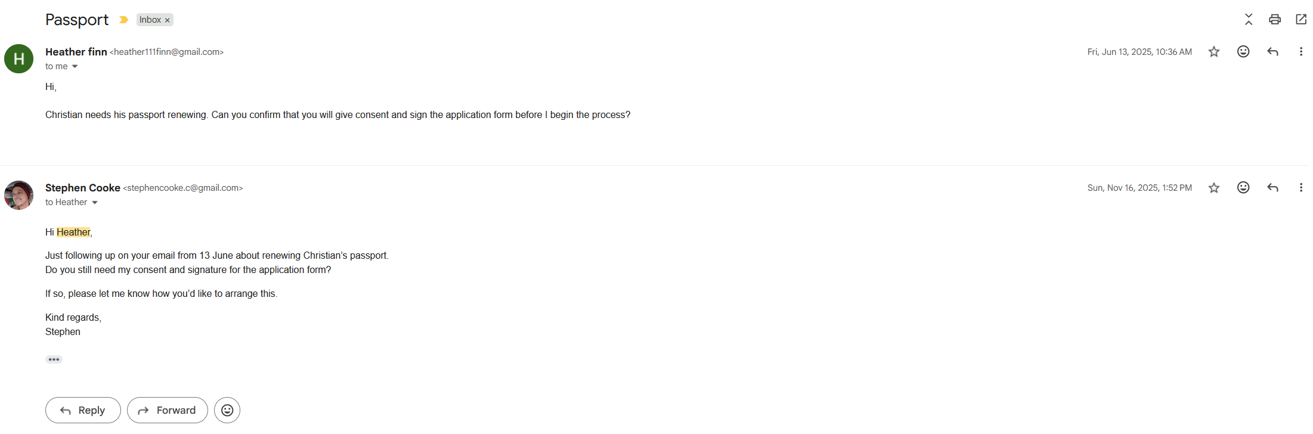Remove Inbox label from conversation
1313x434 pixels.
pos(168,20)
